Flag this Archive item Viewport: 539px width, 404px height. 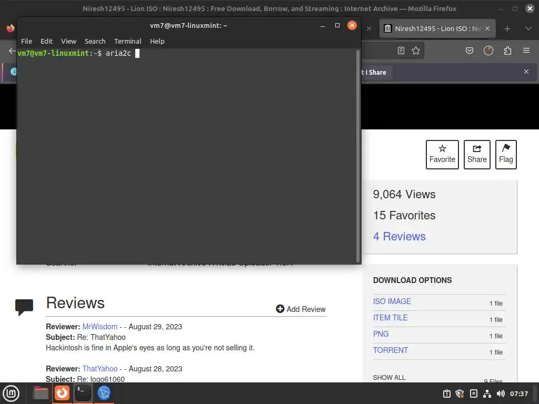506,155
